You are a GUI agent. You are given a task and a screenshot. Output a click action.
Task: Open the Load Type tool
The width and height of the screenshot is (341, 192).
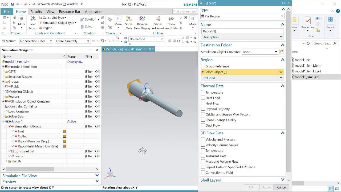pos(33,23)
